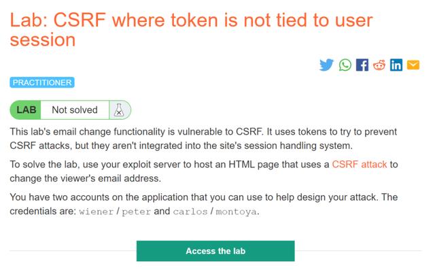435x270 pixels.
Task: Click the green Access the lab button
Action: click(215, 251)
